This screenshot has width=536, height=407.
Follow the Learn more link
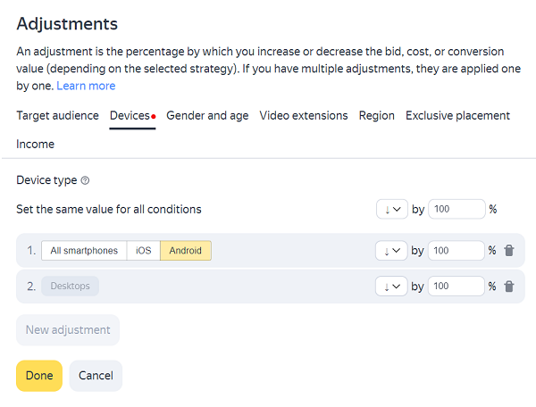tap(86, 86)
